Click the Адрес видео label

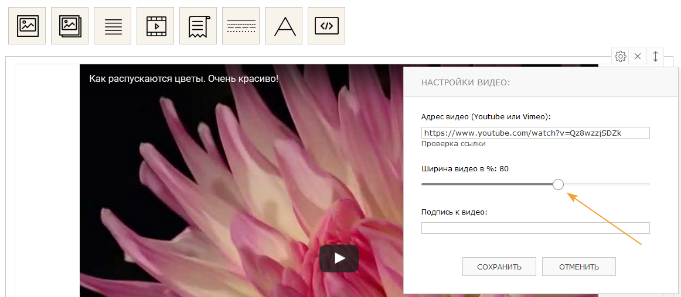[x=486, y=116]
